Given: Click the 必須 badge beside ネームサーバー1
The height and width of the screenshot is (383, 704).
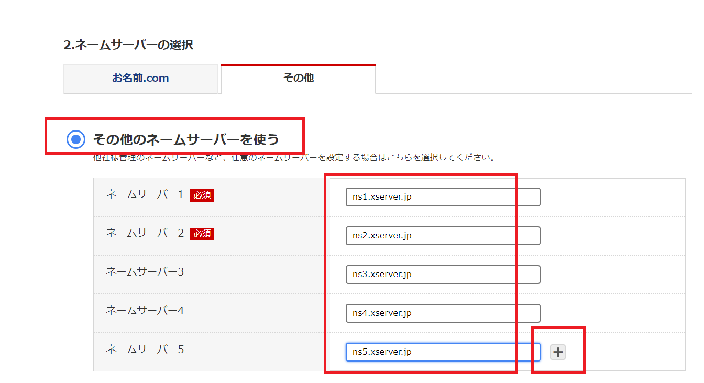Looking at the screenshot, I should pyautogui.click(x=202, y=195).
